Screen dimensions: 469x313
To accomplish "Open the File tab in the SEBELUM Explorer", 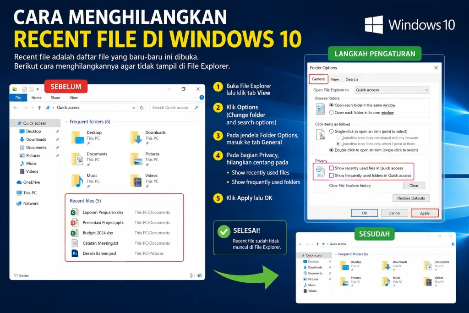I will coord(18,98).
